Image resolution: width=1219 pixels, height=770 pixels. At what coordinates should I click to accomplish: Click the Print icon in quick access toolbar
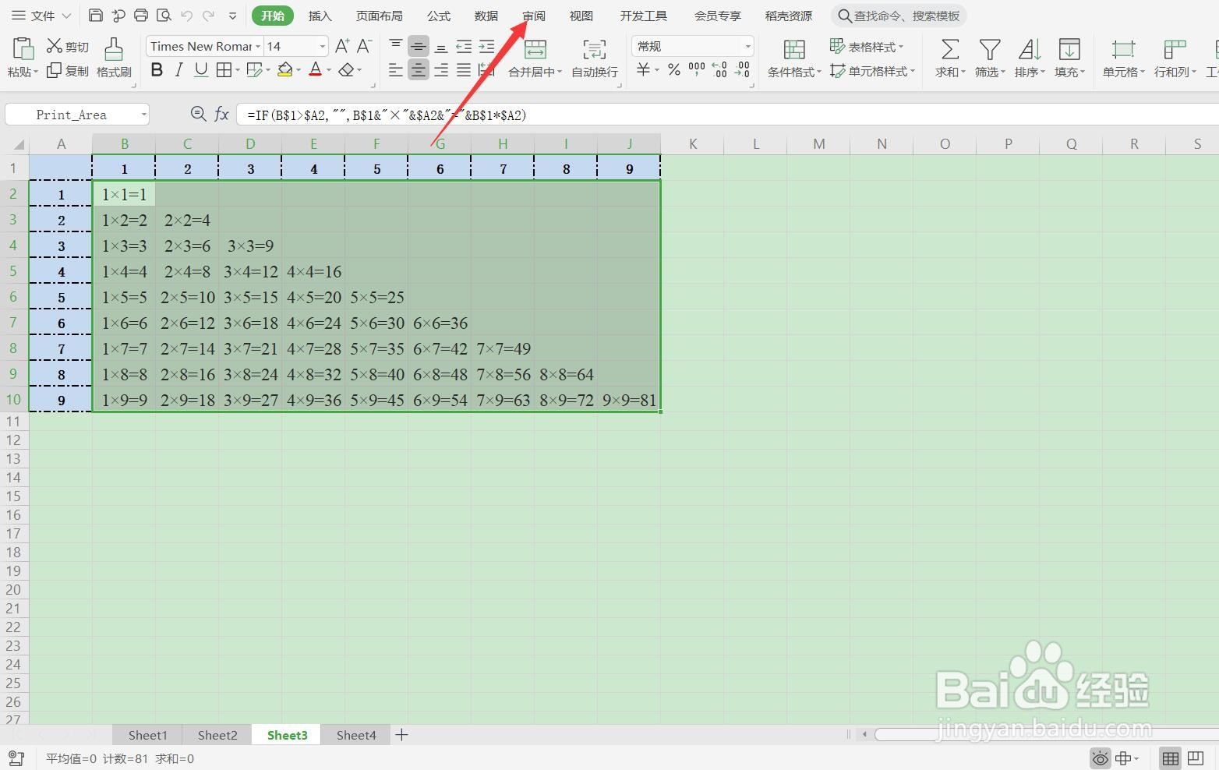click(141, 16)
